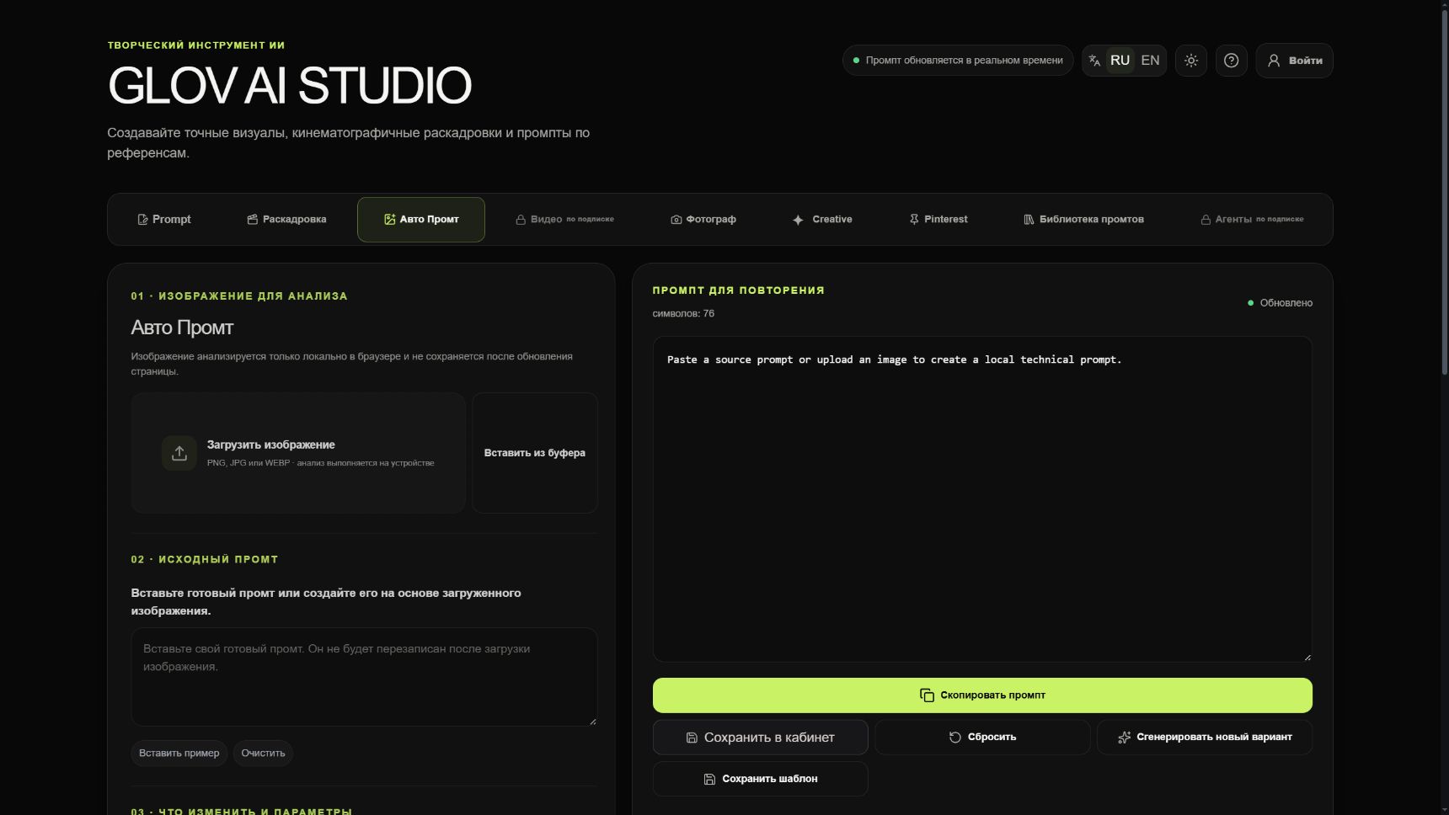The image size is (1449, 815).
Task: Click the upload arrow icon for image
Action: pyautogui.click(x=179, y=453)
